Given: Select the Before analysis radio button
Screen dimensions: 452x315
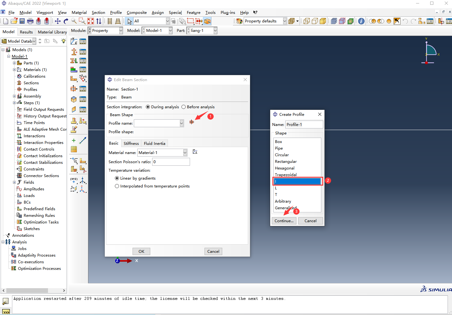Looking at the screenshot, I should click(184, 107).
